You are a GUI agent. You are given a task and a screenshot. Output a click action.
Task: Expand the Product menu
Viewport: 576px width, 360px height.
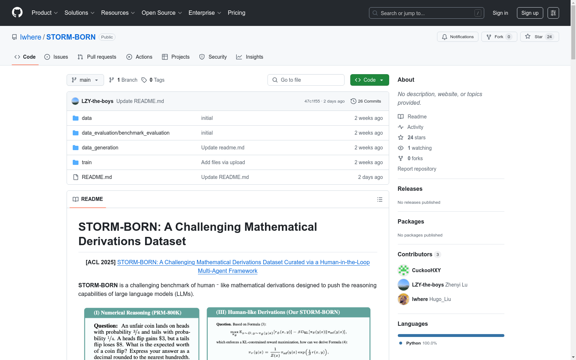click(45, 13)
